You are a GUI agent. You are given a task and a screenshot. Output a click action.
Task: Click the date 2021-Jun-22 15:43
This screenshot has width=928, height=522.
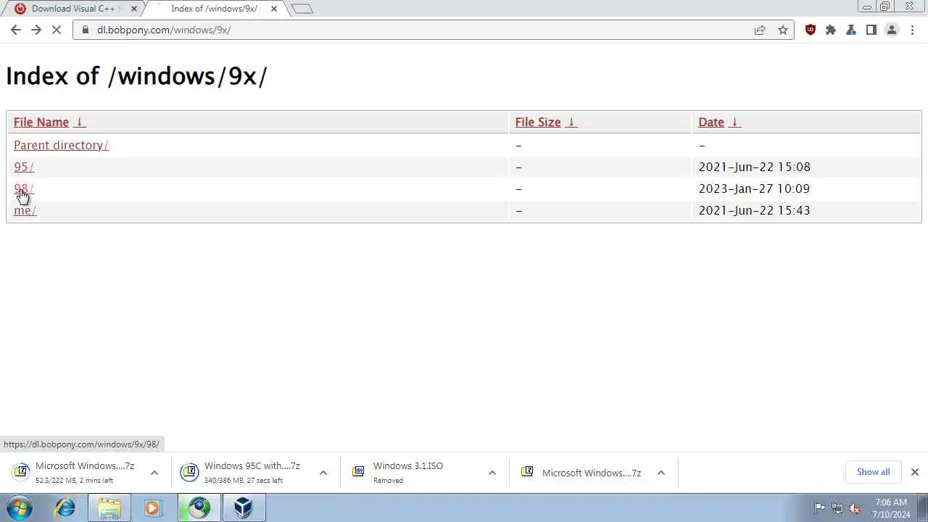[754, 210]
